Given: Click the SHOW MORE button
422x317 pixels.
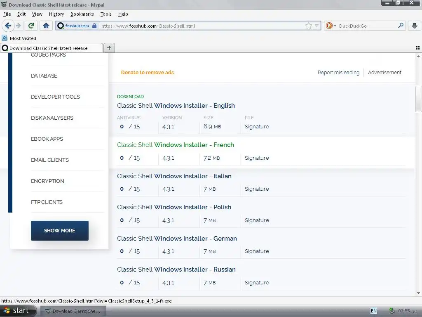Looking at the screenshot, I should coord(59,230).
